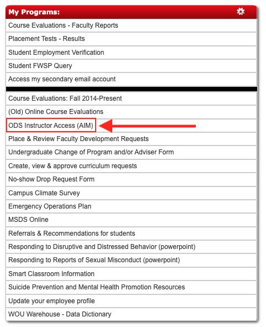The width and height of the screenshot is (266, 327).
Task: Open WOU Warehouse - Data Dictionary
Action: [60, 314]
